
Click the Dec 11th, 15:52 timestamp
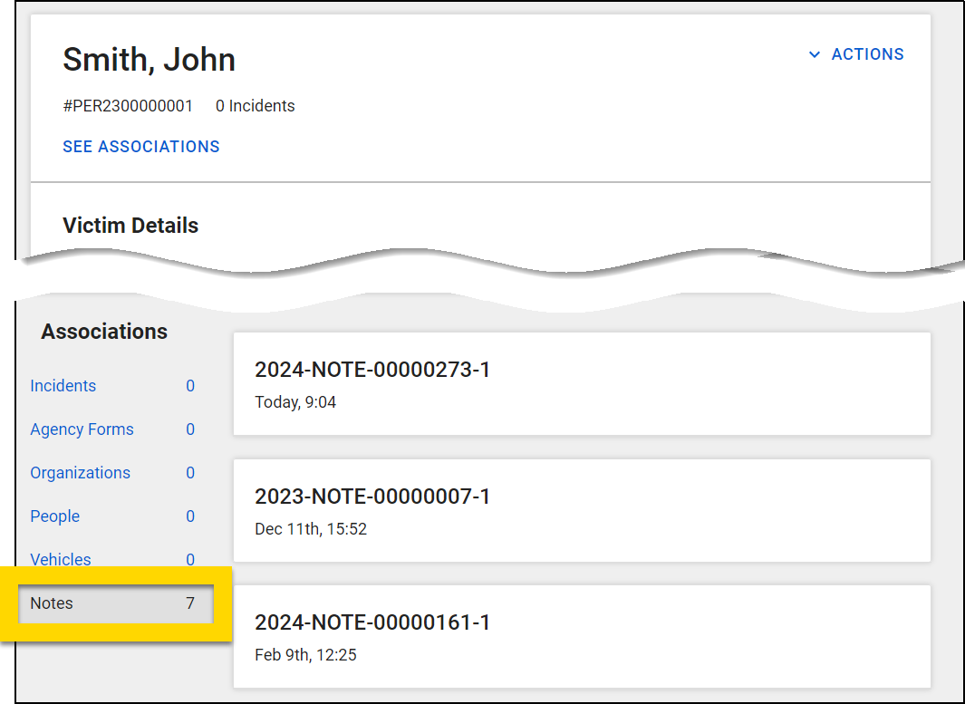tap(311, 529)
